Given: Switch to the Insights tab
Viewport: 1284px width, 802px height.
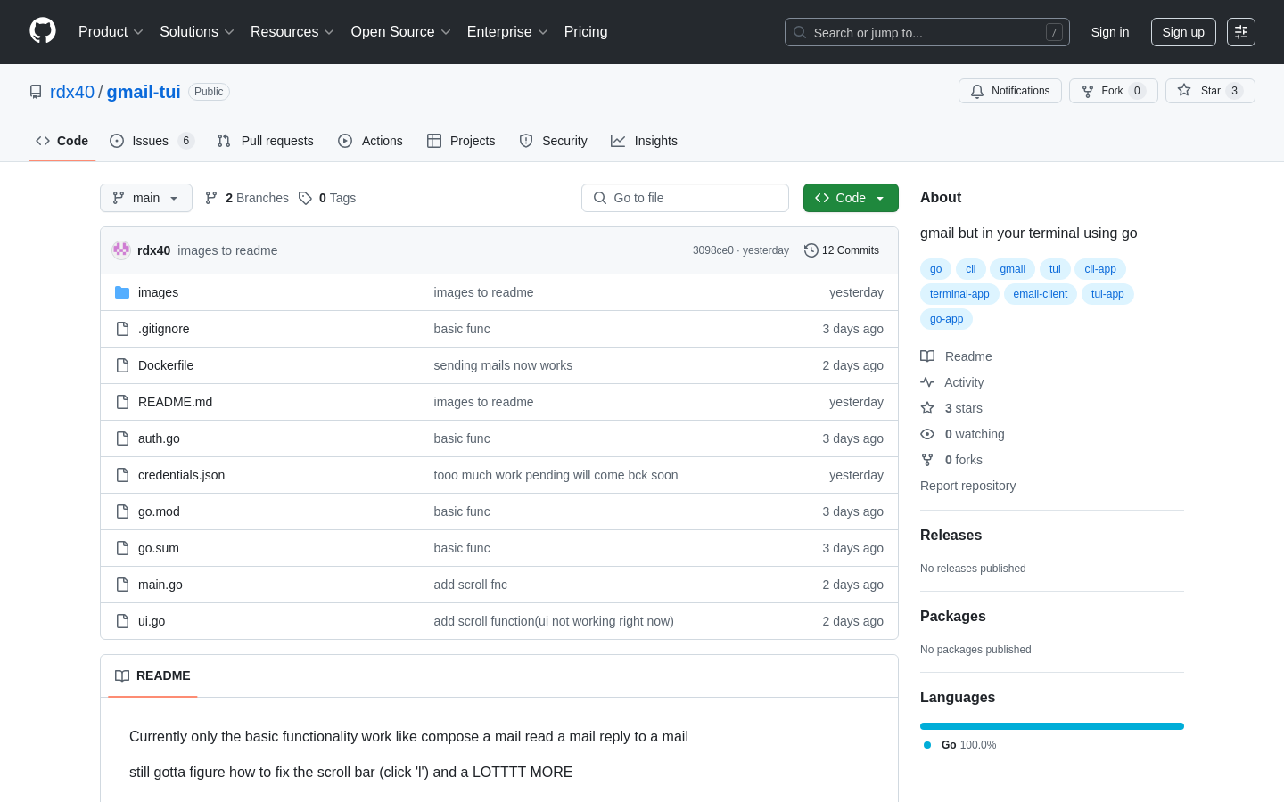Looking at the screenshot, I should pyautogui.click(x=644, y=141).
